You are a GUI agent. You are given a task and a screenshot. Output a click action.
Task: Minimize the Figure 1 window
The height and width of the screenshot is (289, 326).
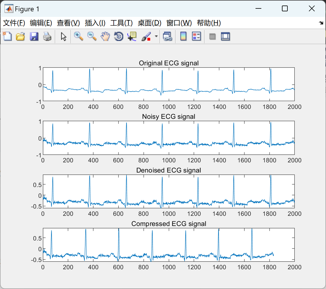[x=258, y=8]
